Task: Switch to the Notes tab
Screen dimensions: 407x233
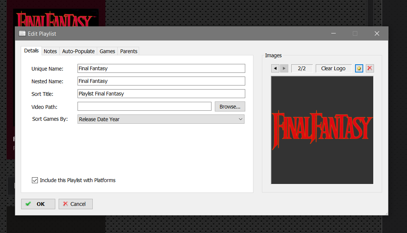Action: [x=50, y=51]
